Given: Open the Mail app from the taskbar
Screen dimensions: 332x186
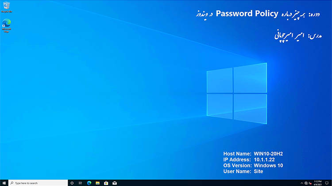Looking at the screenshot, I should (115, 183).
